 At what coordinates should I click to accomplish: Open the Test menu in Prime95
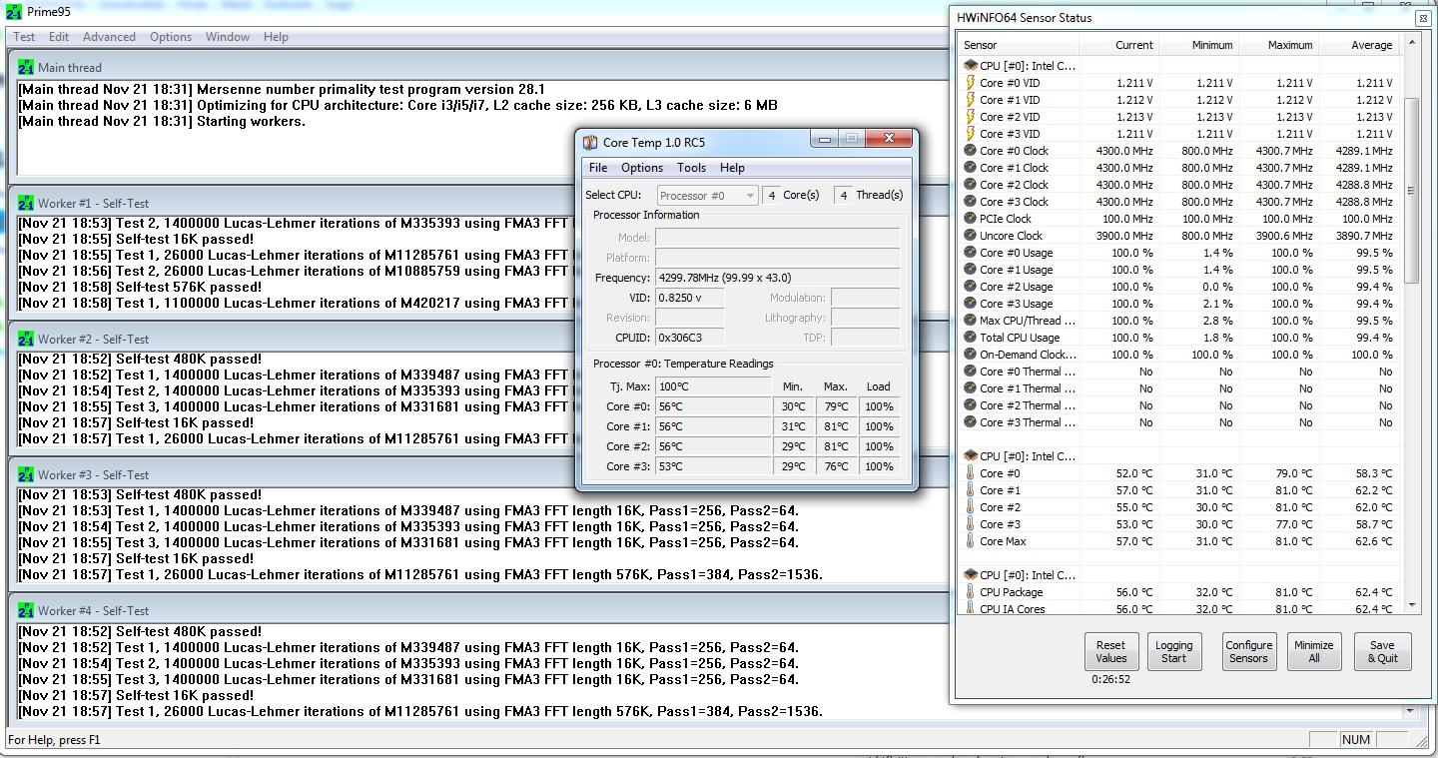(24, 37)
